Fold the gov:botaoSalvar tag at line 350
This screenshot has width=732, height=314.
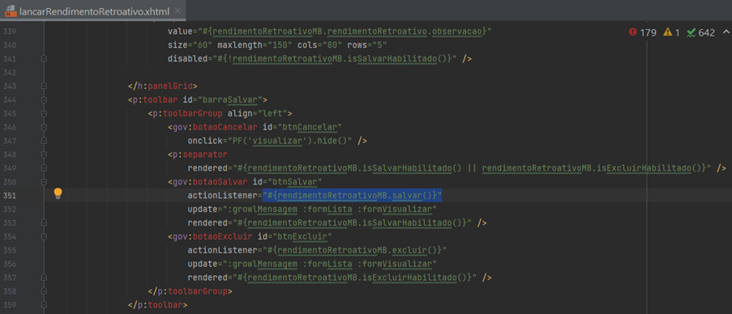coord(44,181)
